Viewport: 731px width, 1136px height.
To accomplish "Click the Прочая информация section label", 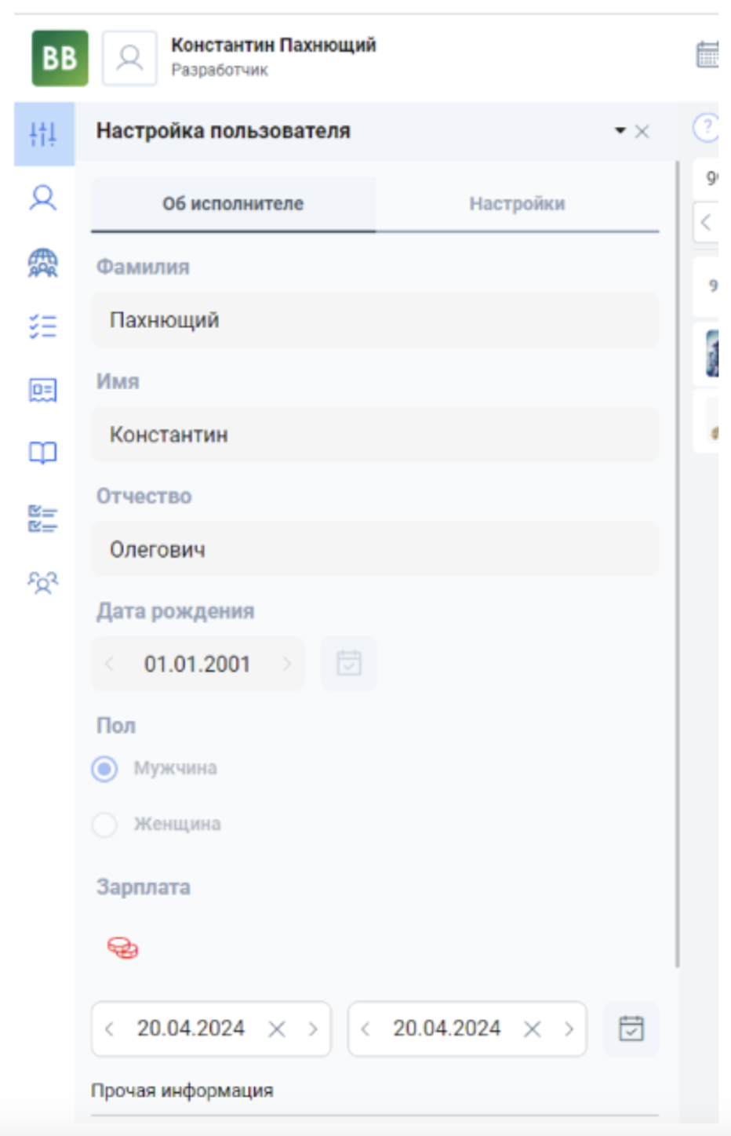I will (182, 1091).
